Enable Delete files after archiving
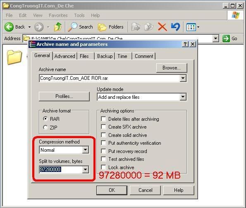Image resolution: width=246 pixels, height=208 pixels. click(x=103, y=119)
